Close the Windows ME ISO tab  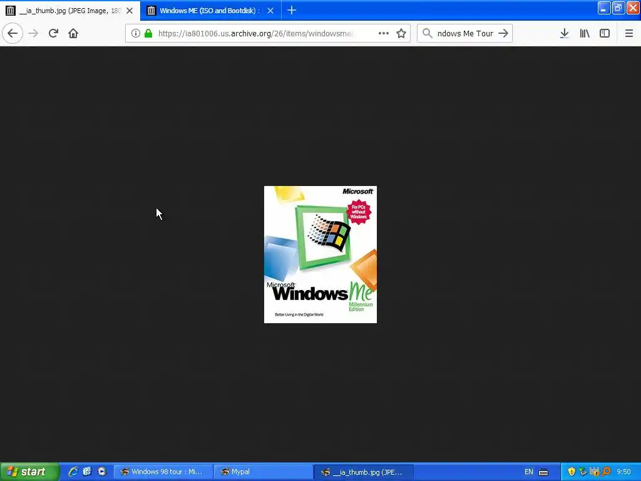point(270,11)
